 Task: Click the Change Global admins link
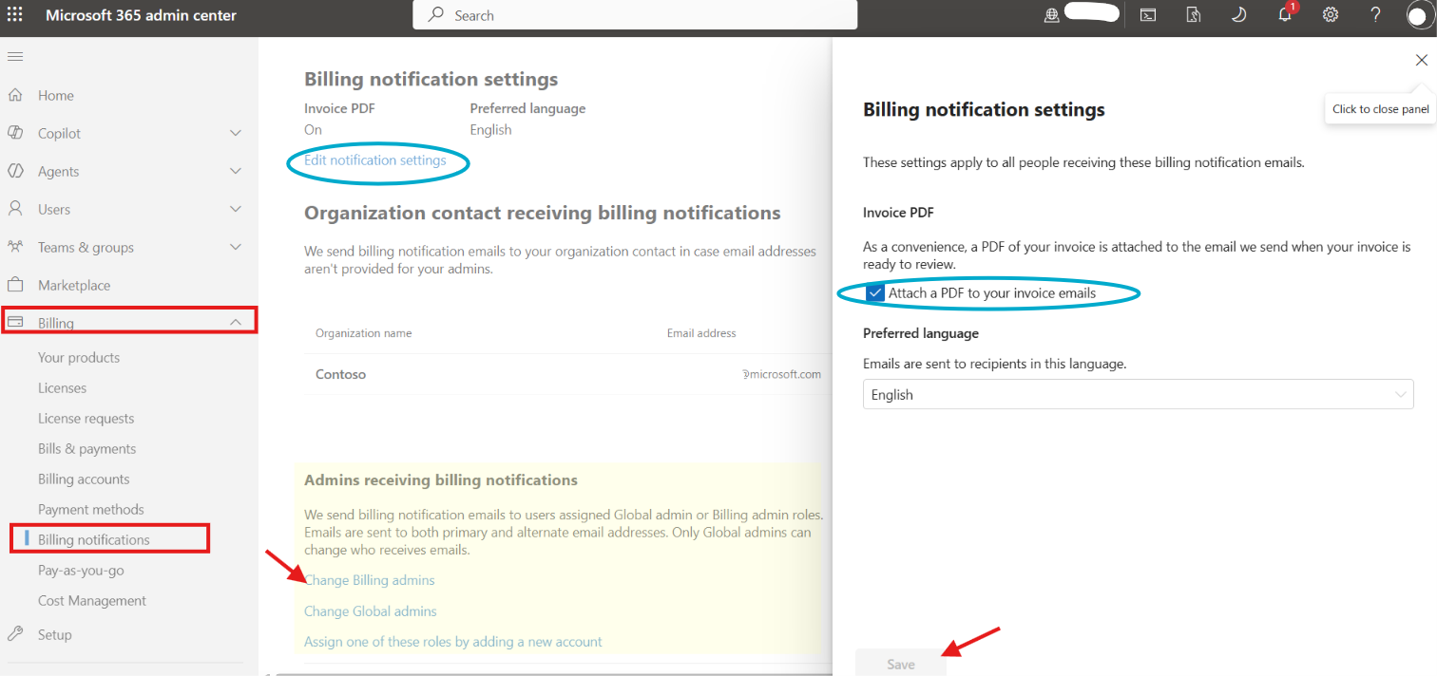point(371,611)
